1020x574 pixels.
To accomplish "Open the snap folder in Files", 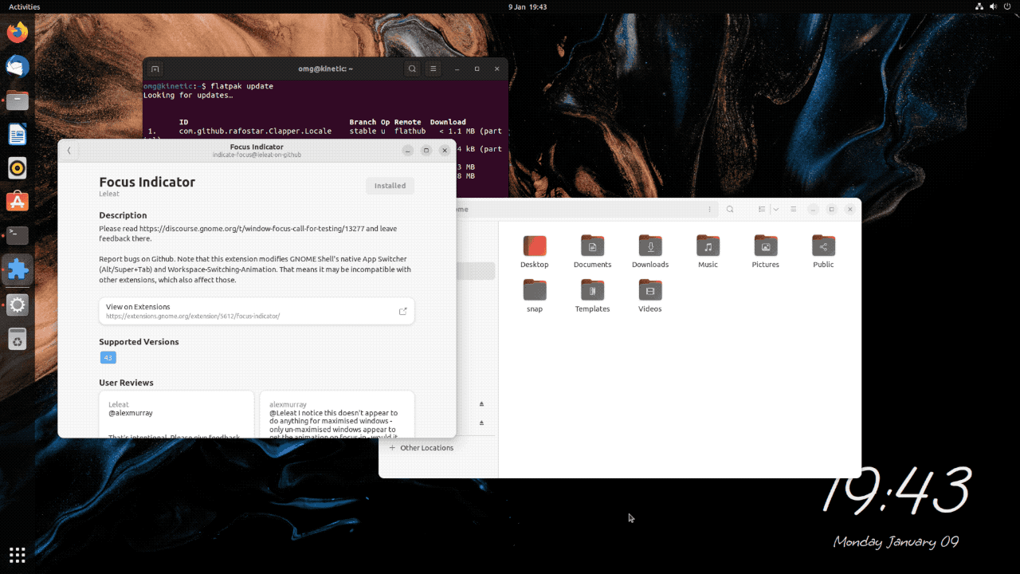I will click(535, 296).
